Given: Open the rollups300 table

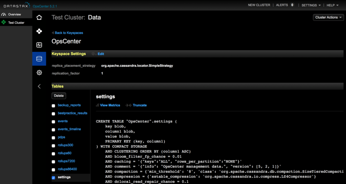Looking at the screenshot, I should coord(66,145).
